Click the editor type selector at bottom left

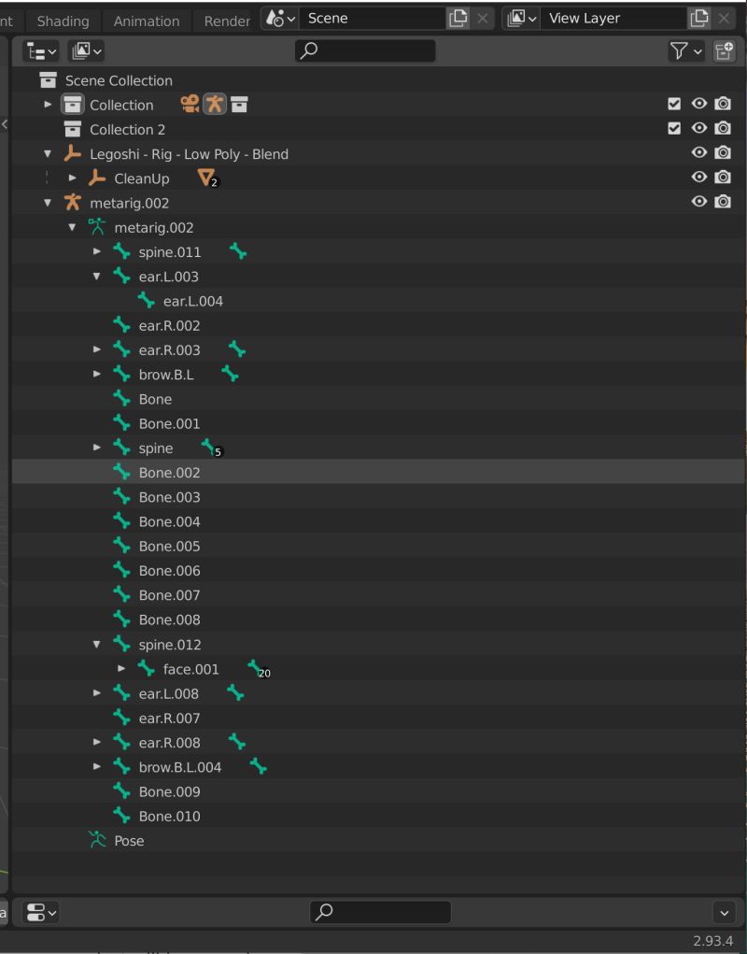(39, 912)
